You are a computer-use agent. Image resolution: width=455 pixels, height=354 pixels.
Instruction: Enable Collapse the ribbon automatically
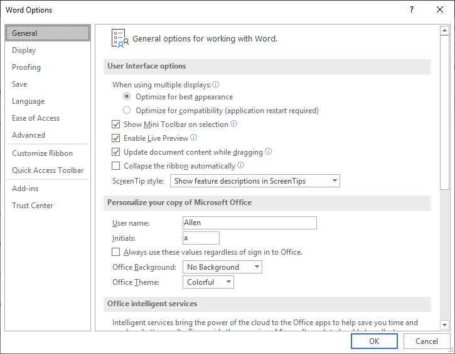coord(115,165)
